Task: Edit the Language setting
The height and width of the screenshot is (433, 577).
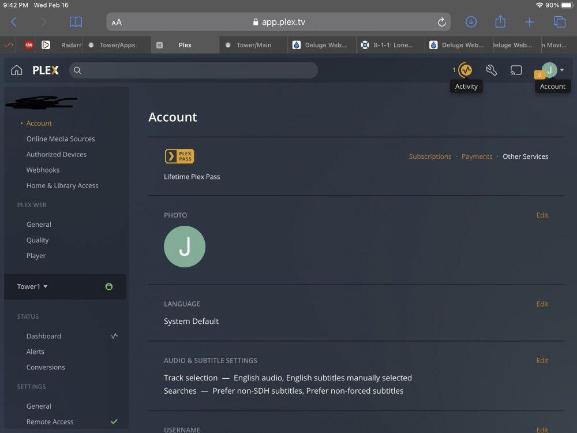Action: coord(542,304)
